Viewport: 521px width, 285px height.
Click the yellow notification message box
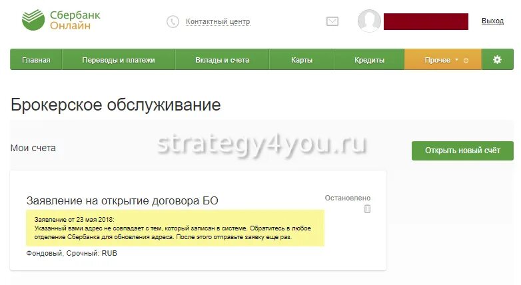(175, 228)
